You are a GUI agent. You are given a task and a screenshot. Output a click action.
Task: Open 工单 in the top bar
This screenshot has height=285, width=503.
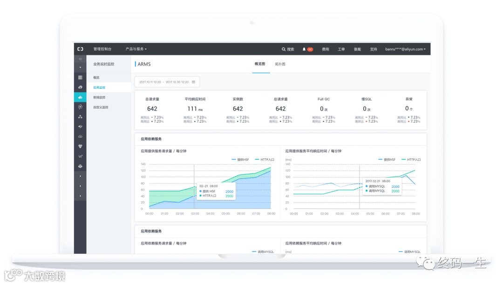click(341, 49)
